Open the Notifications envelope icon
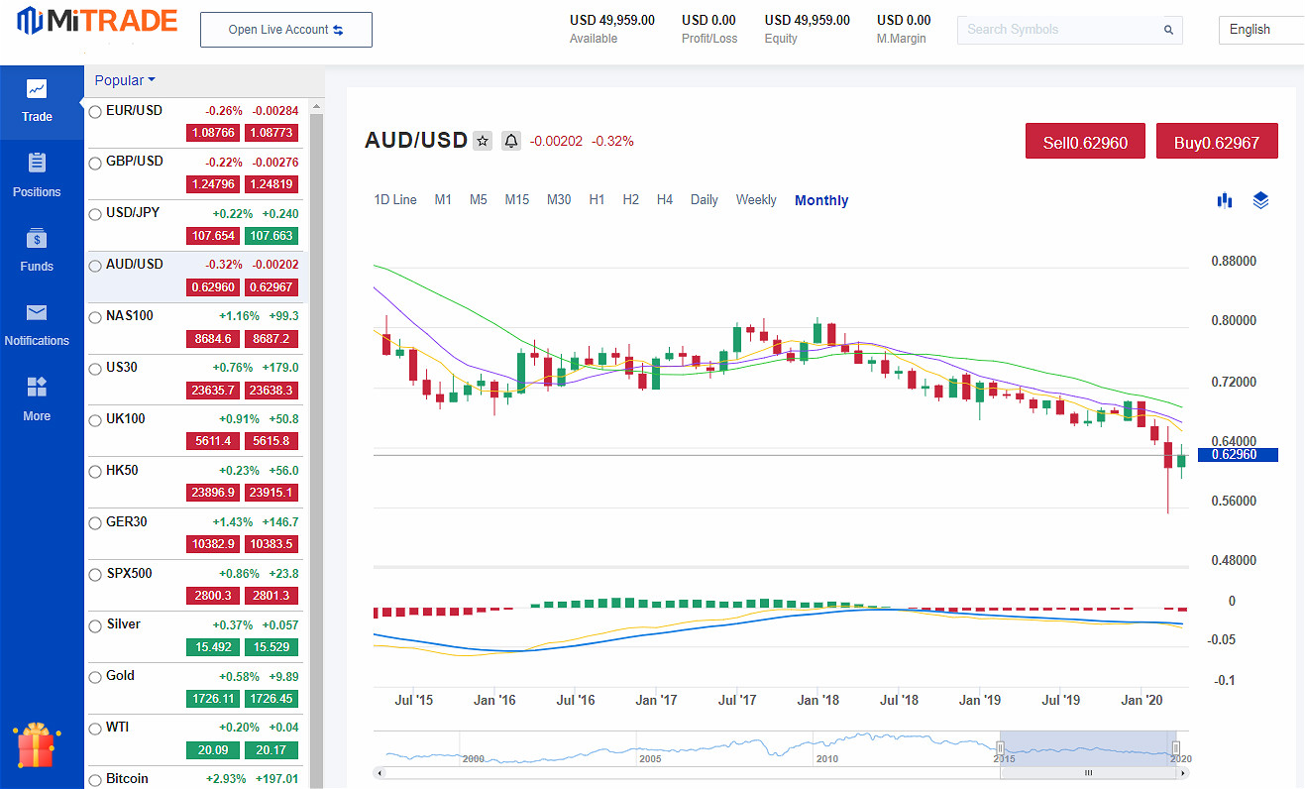The height and width of the screenshot is (789, 1305). 37,314
